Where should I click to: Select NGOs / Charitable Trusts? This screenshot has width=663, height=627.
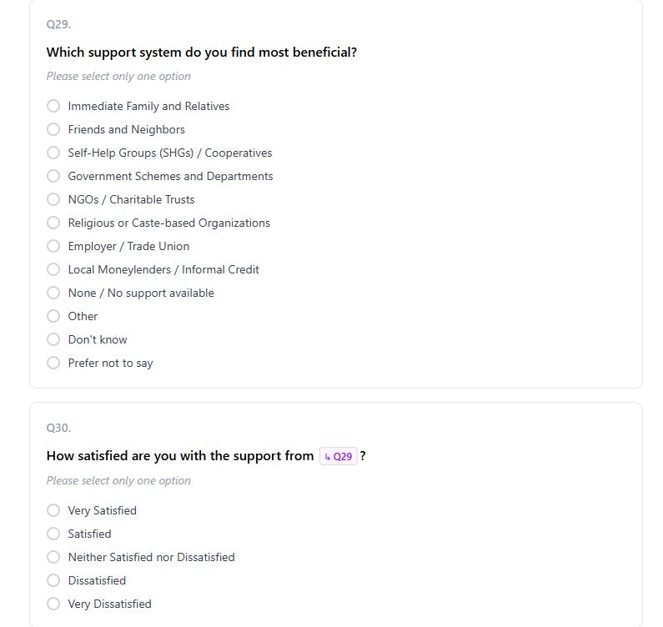tap(53, 199)
